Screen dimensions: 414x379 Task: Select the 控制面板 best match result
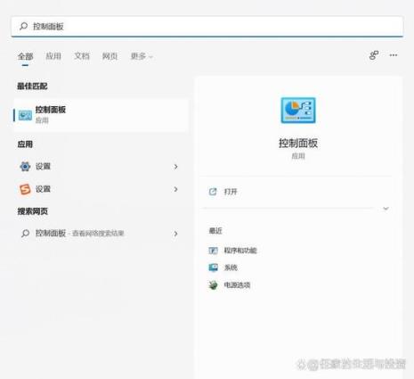[101, 115]
